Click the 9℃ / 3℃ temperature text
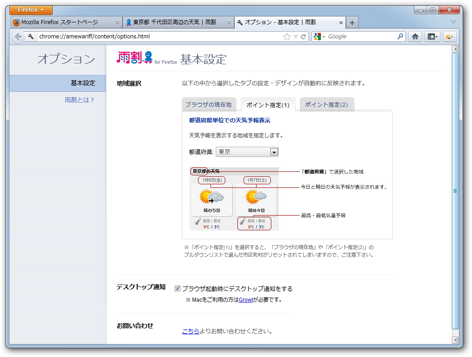This screenshot has width=472, height=357. 211,227
